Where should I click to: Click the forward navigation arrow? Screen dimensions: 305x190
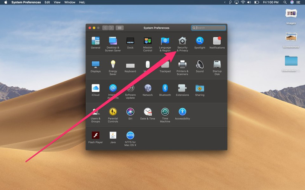pos(111,28)
